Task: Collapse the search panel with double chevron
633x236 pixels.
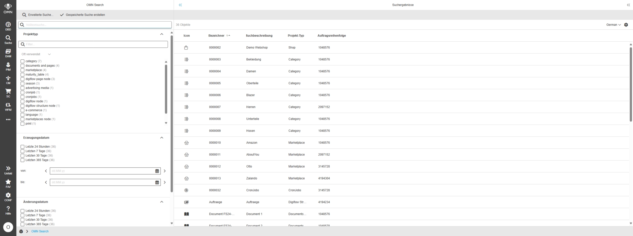Action: (x=180, y=5)
